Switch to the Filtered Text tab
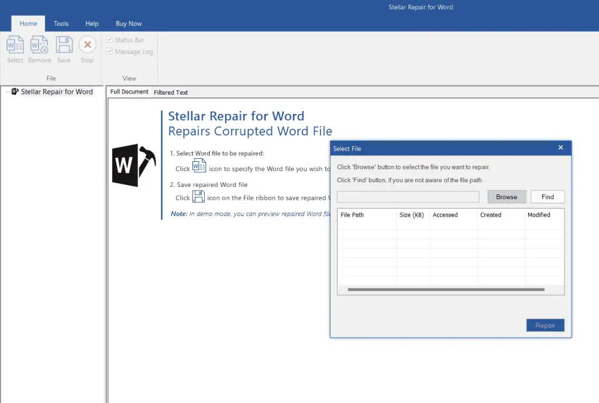The width and height of the screenshot is (599, 403). (x=171, y=92)
